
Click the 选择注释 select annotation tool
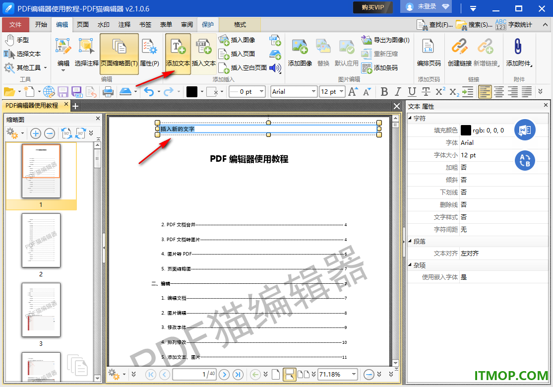[86, 54]
